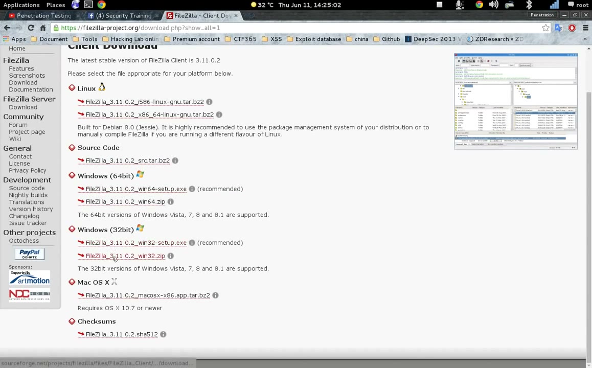Image resolution: width=592 pixels, height=368 pixels.
Task: Bookmark page with star icon
Action: [x=545, y=28]
